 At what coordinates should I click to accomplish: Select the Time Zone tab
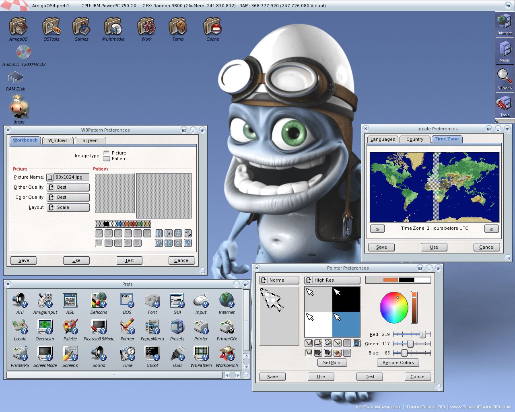point(447,139)
